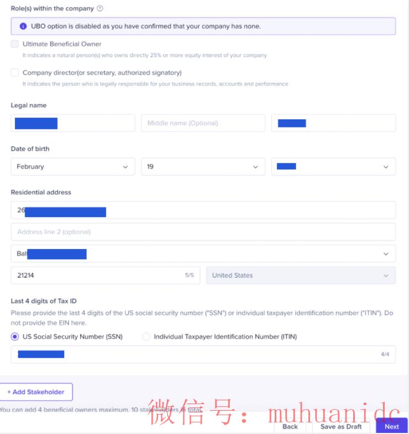Image resolution: width=409 pixels, height=434 pixels.
Task: Click the info icon in UBO notice banner
Action: coord(23,27)
